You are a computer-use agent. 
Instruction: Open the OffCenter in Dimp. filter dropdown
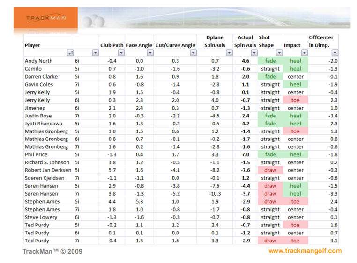click(x=335, y=53)
